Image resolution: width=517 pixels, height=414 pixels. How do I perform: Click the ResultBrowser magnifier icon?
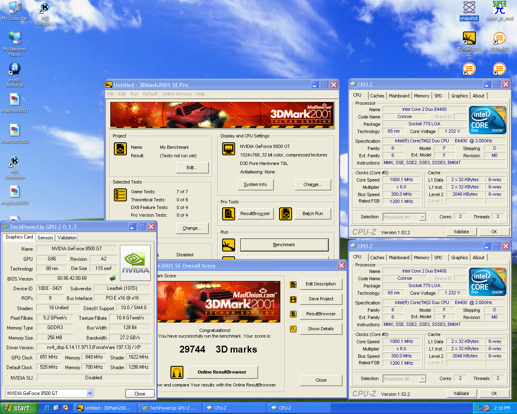coord(229,213)
